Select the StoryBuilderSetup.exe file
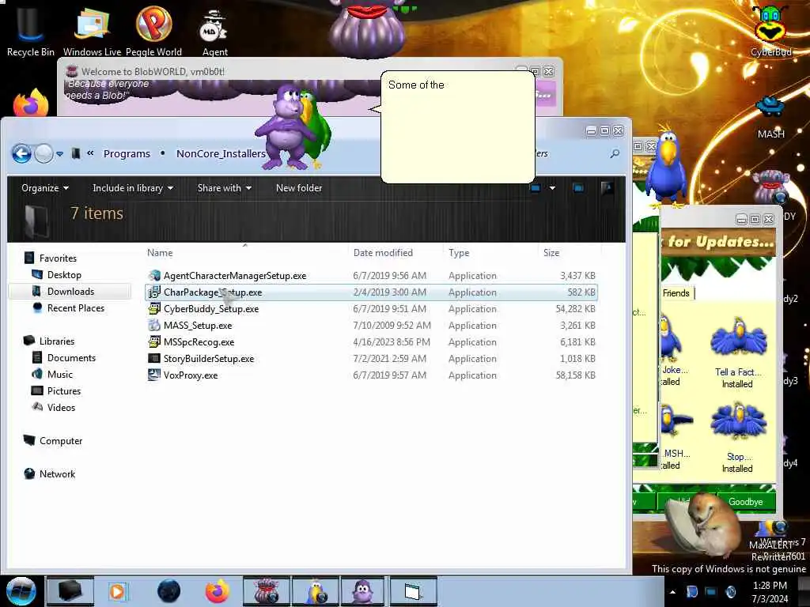 click(x=372, y=358)
